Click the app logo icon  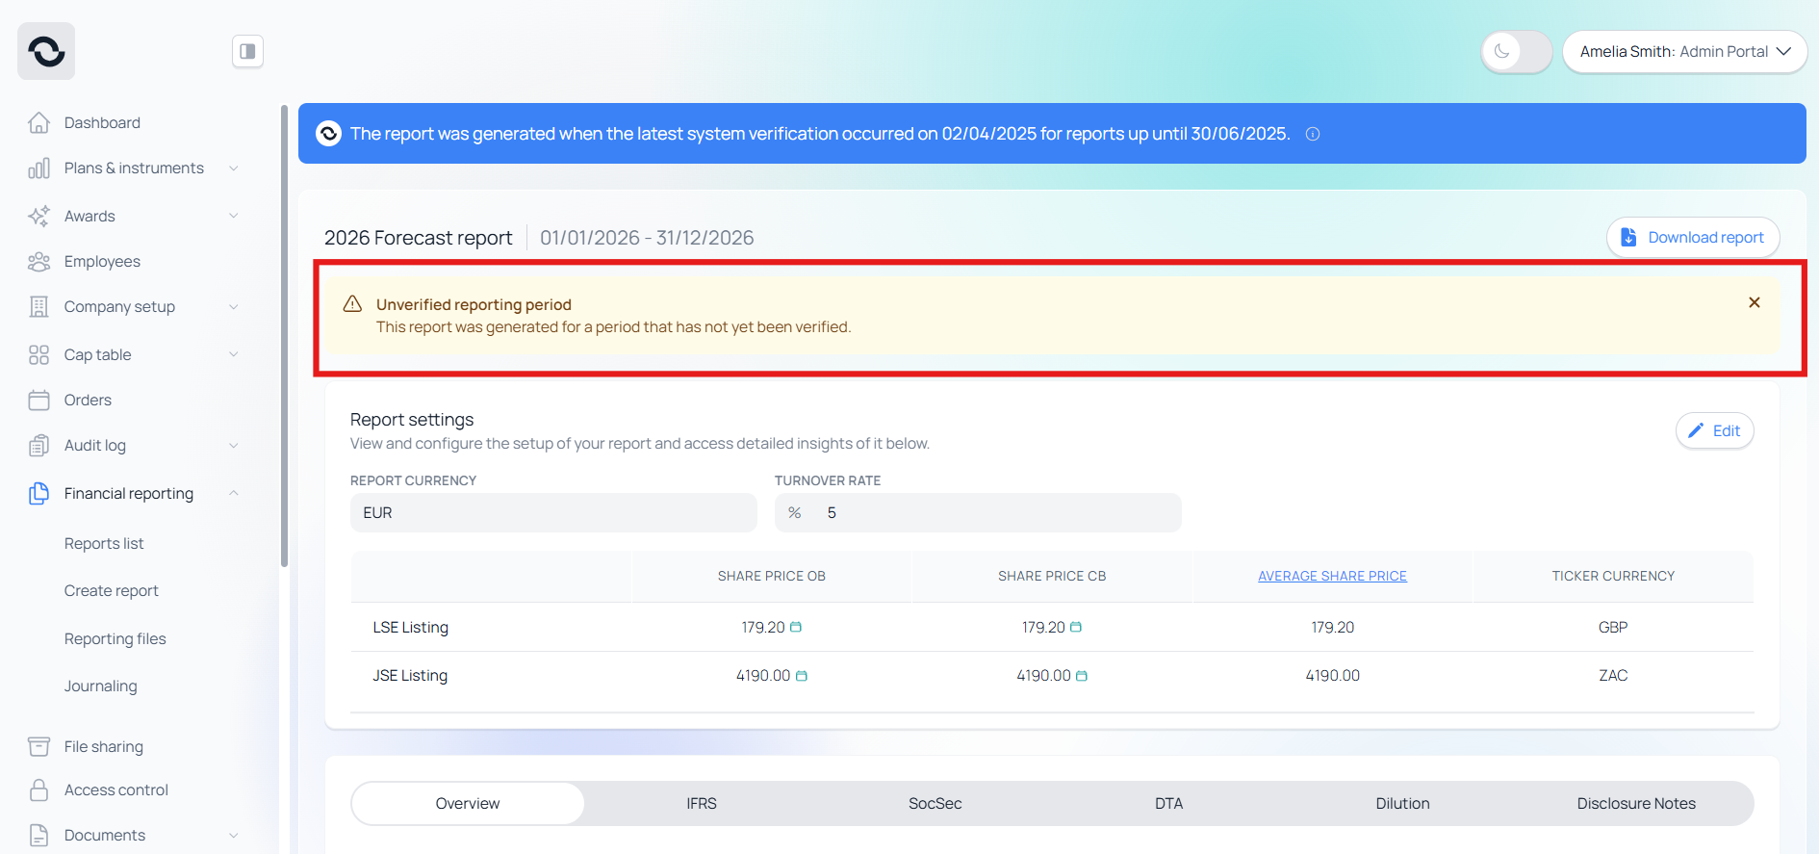click(46, 51)
